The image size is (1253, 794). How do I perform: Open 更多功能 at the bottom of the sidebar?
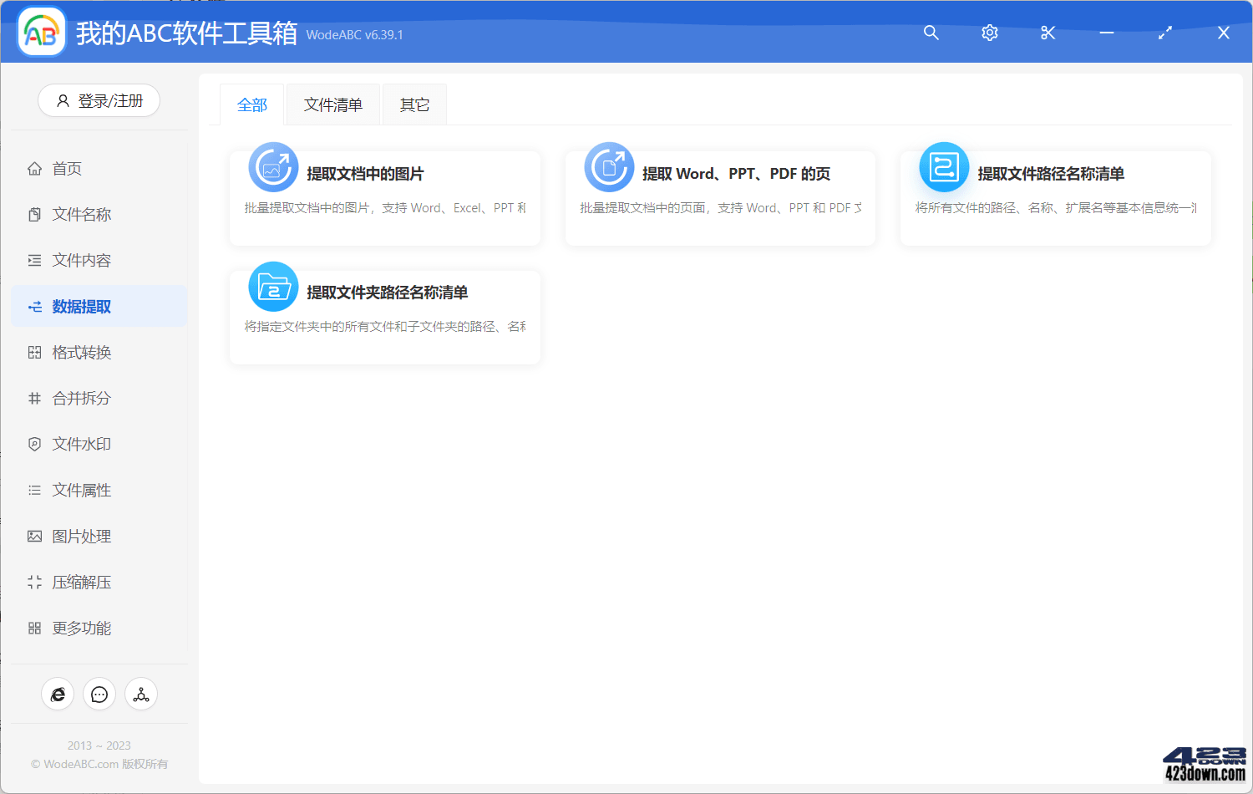click(x=81, y=628)
